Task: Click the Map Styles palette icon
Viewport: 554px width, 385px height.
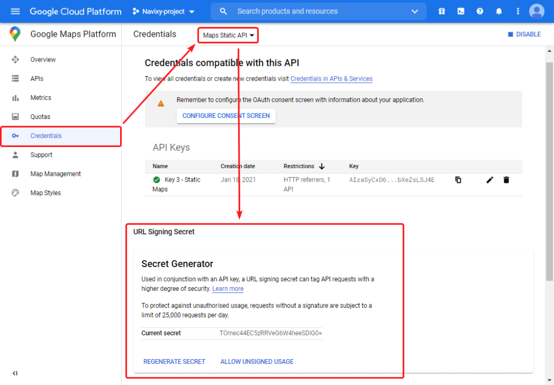Action: coord(15,193)
